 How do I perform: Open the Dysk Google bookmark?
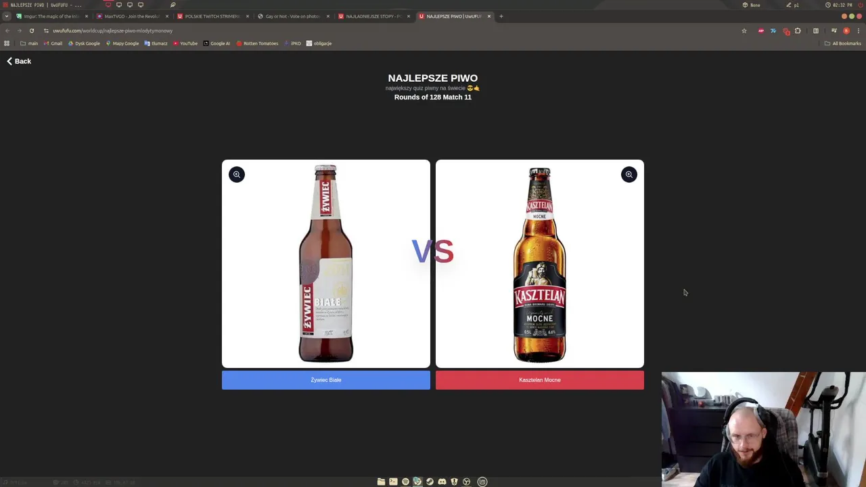[84, 43]
